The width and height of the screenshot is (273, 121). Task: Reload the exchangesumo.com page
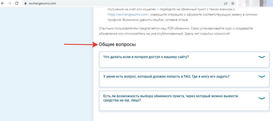coord(17,3)
